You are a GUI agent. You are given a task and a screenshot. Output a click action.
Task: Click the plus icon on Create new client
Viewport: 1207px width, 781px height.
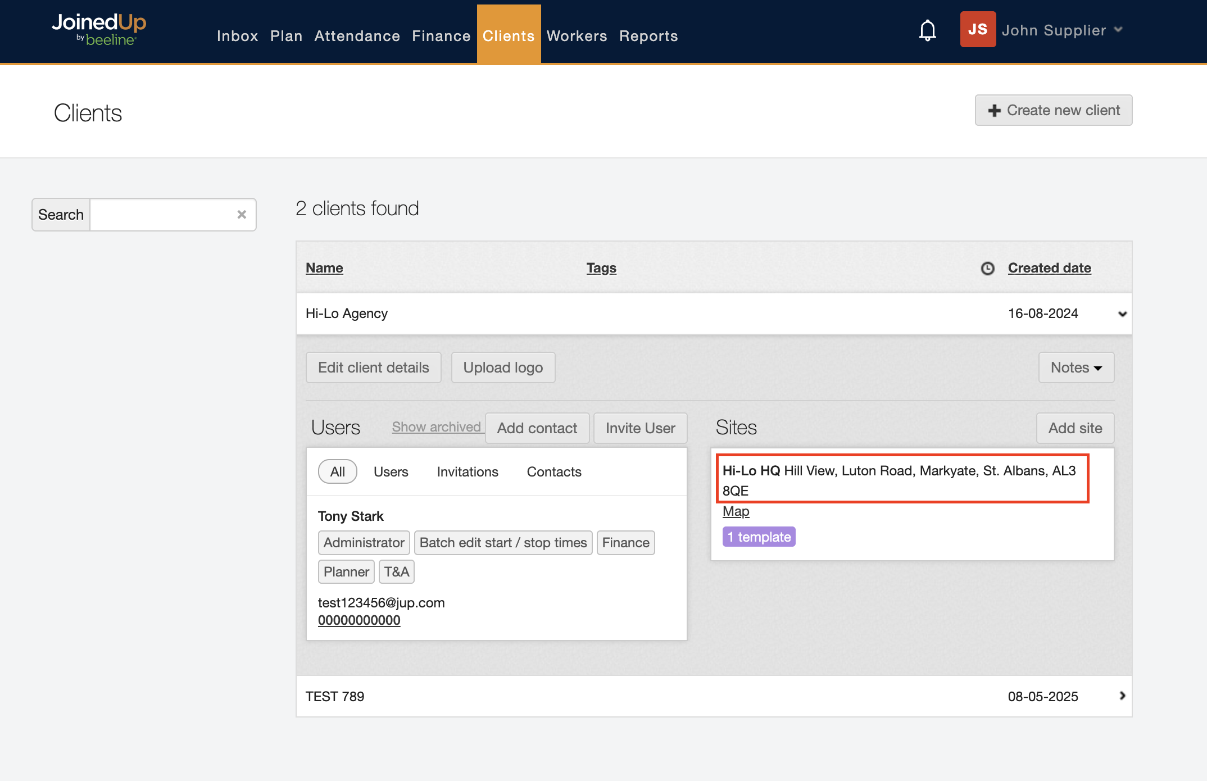tap(994, 111)
